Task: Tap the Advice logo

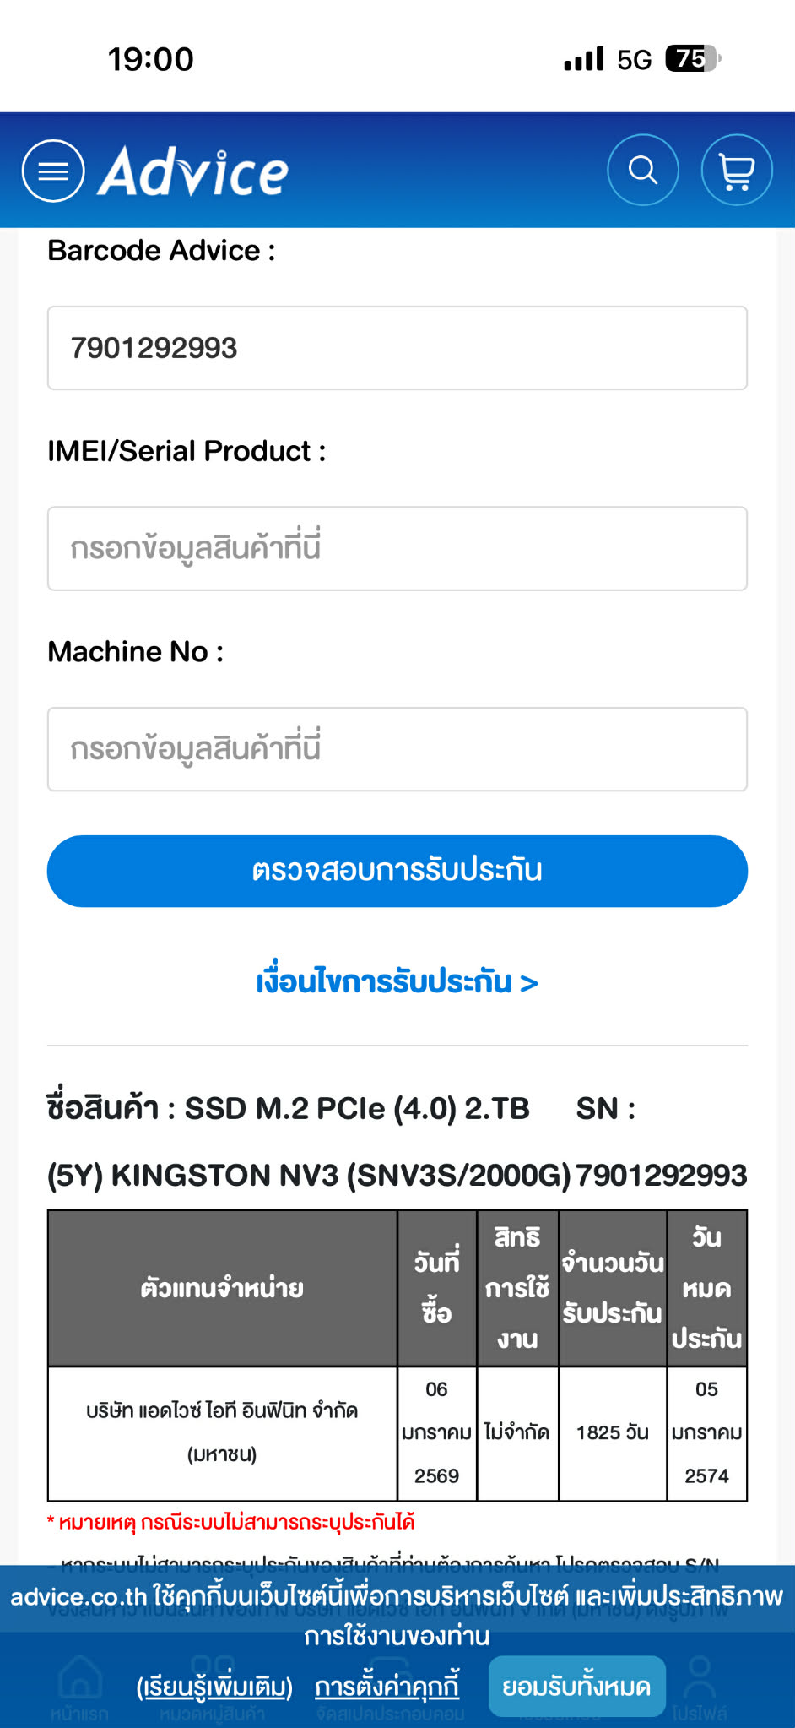Action: point(193,171)
